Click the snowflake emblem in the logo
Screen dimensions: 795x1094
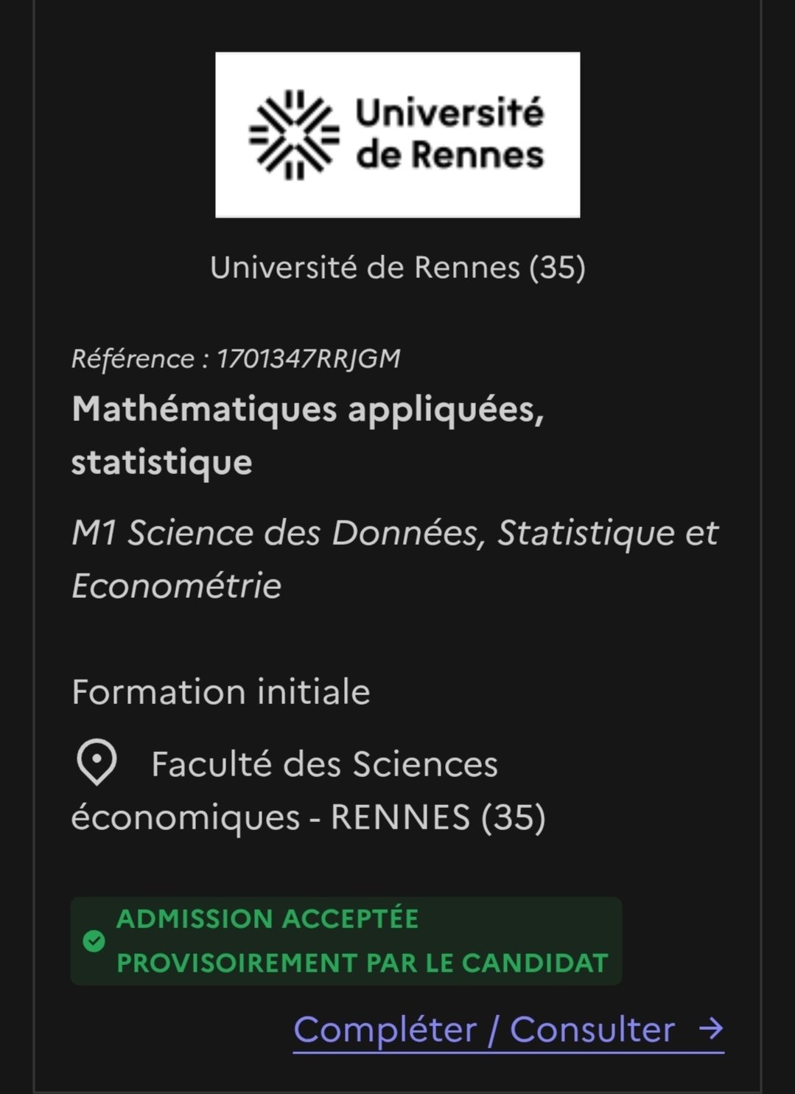(294, 135)
